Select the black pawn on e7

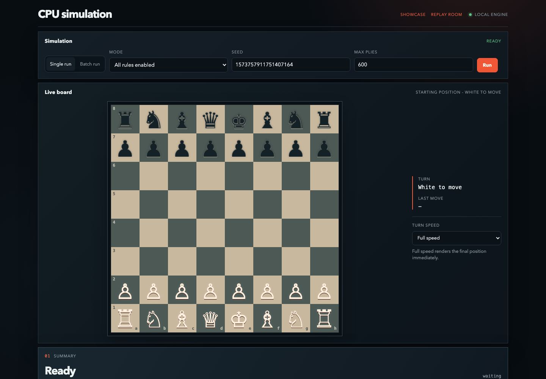coord(239,148)
